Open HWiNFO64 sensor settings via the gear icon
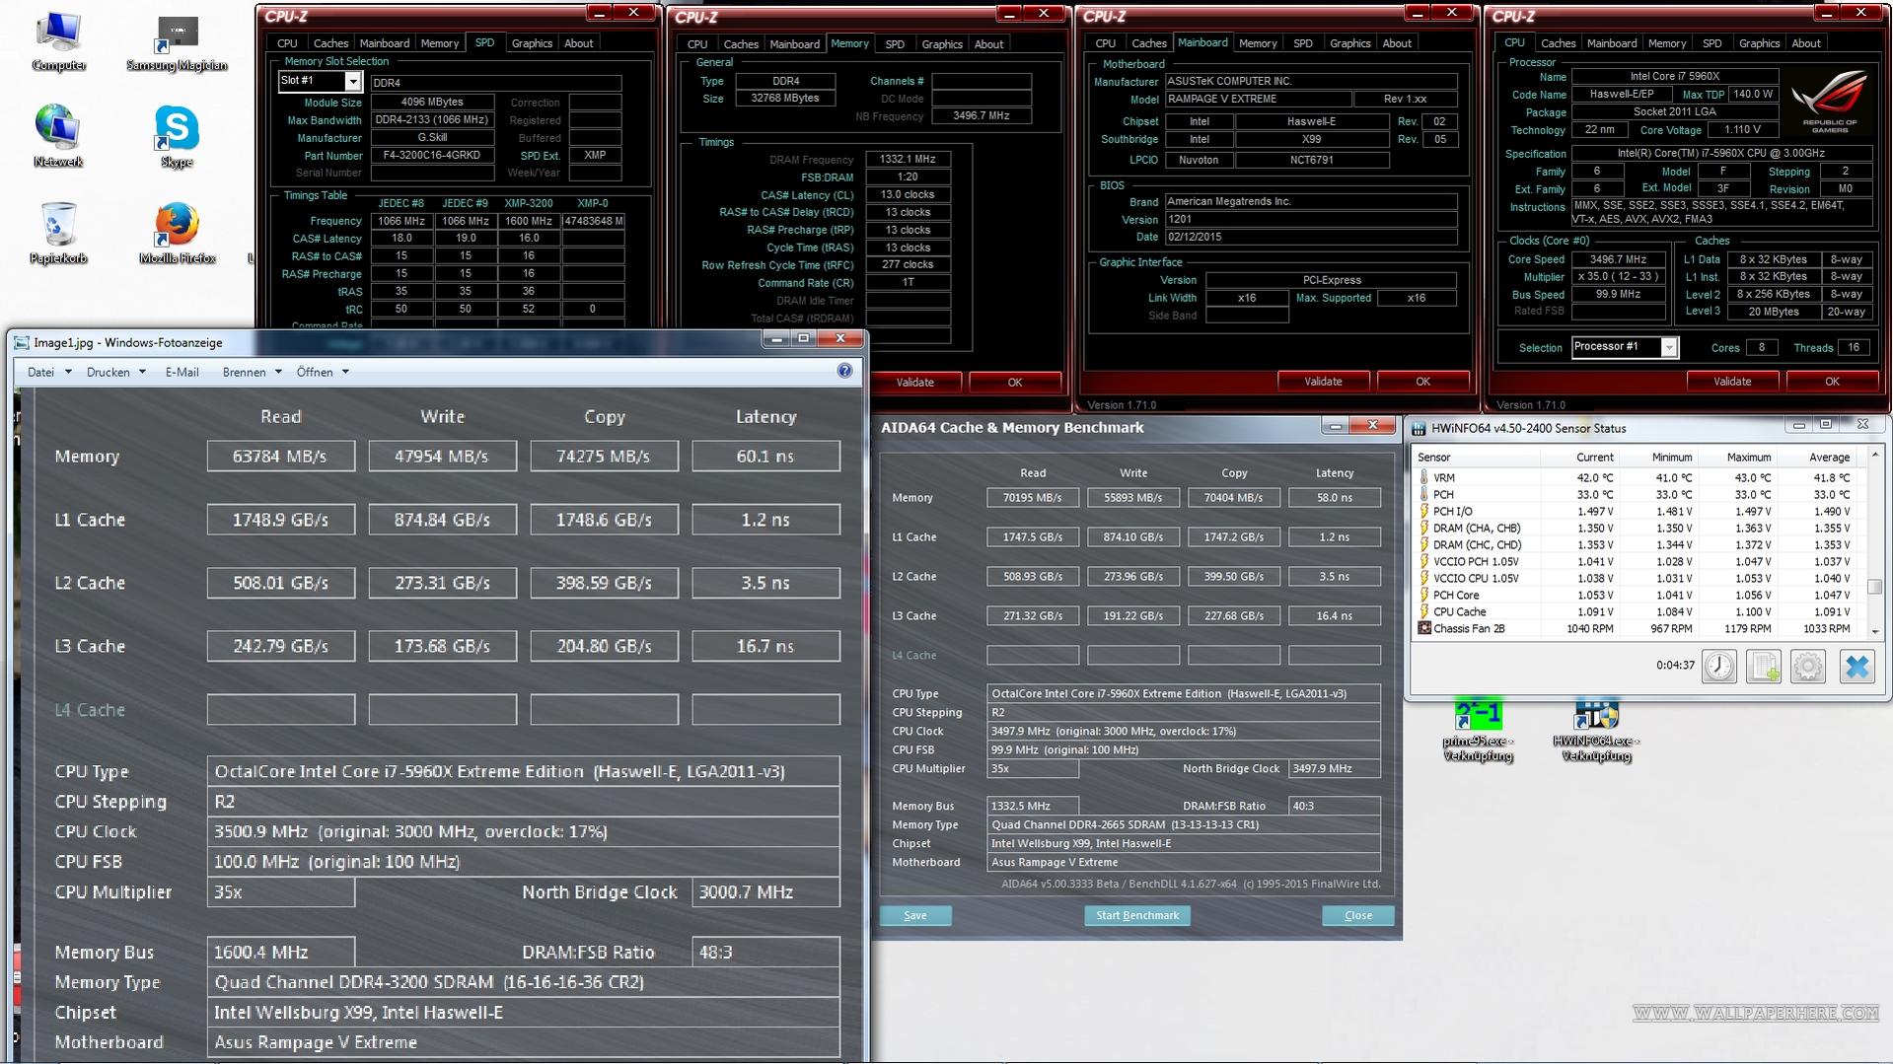 click(1808, 667)
